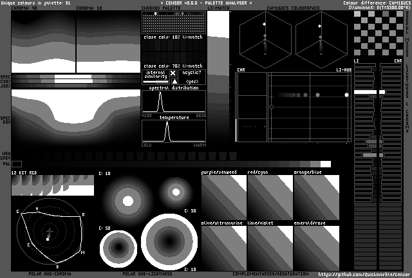
Task: Click the 'Colour difference: CAM16UCS' text
Action: coord(376,3)
